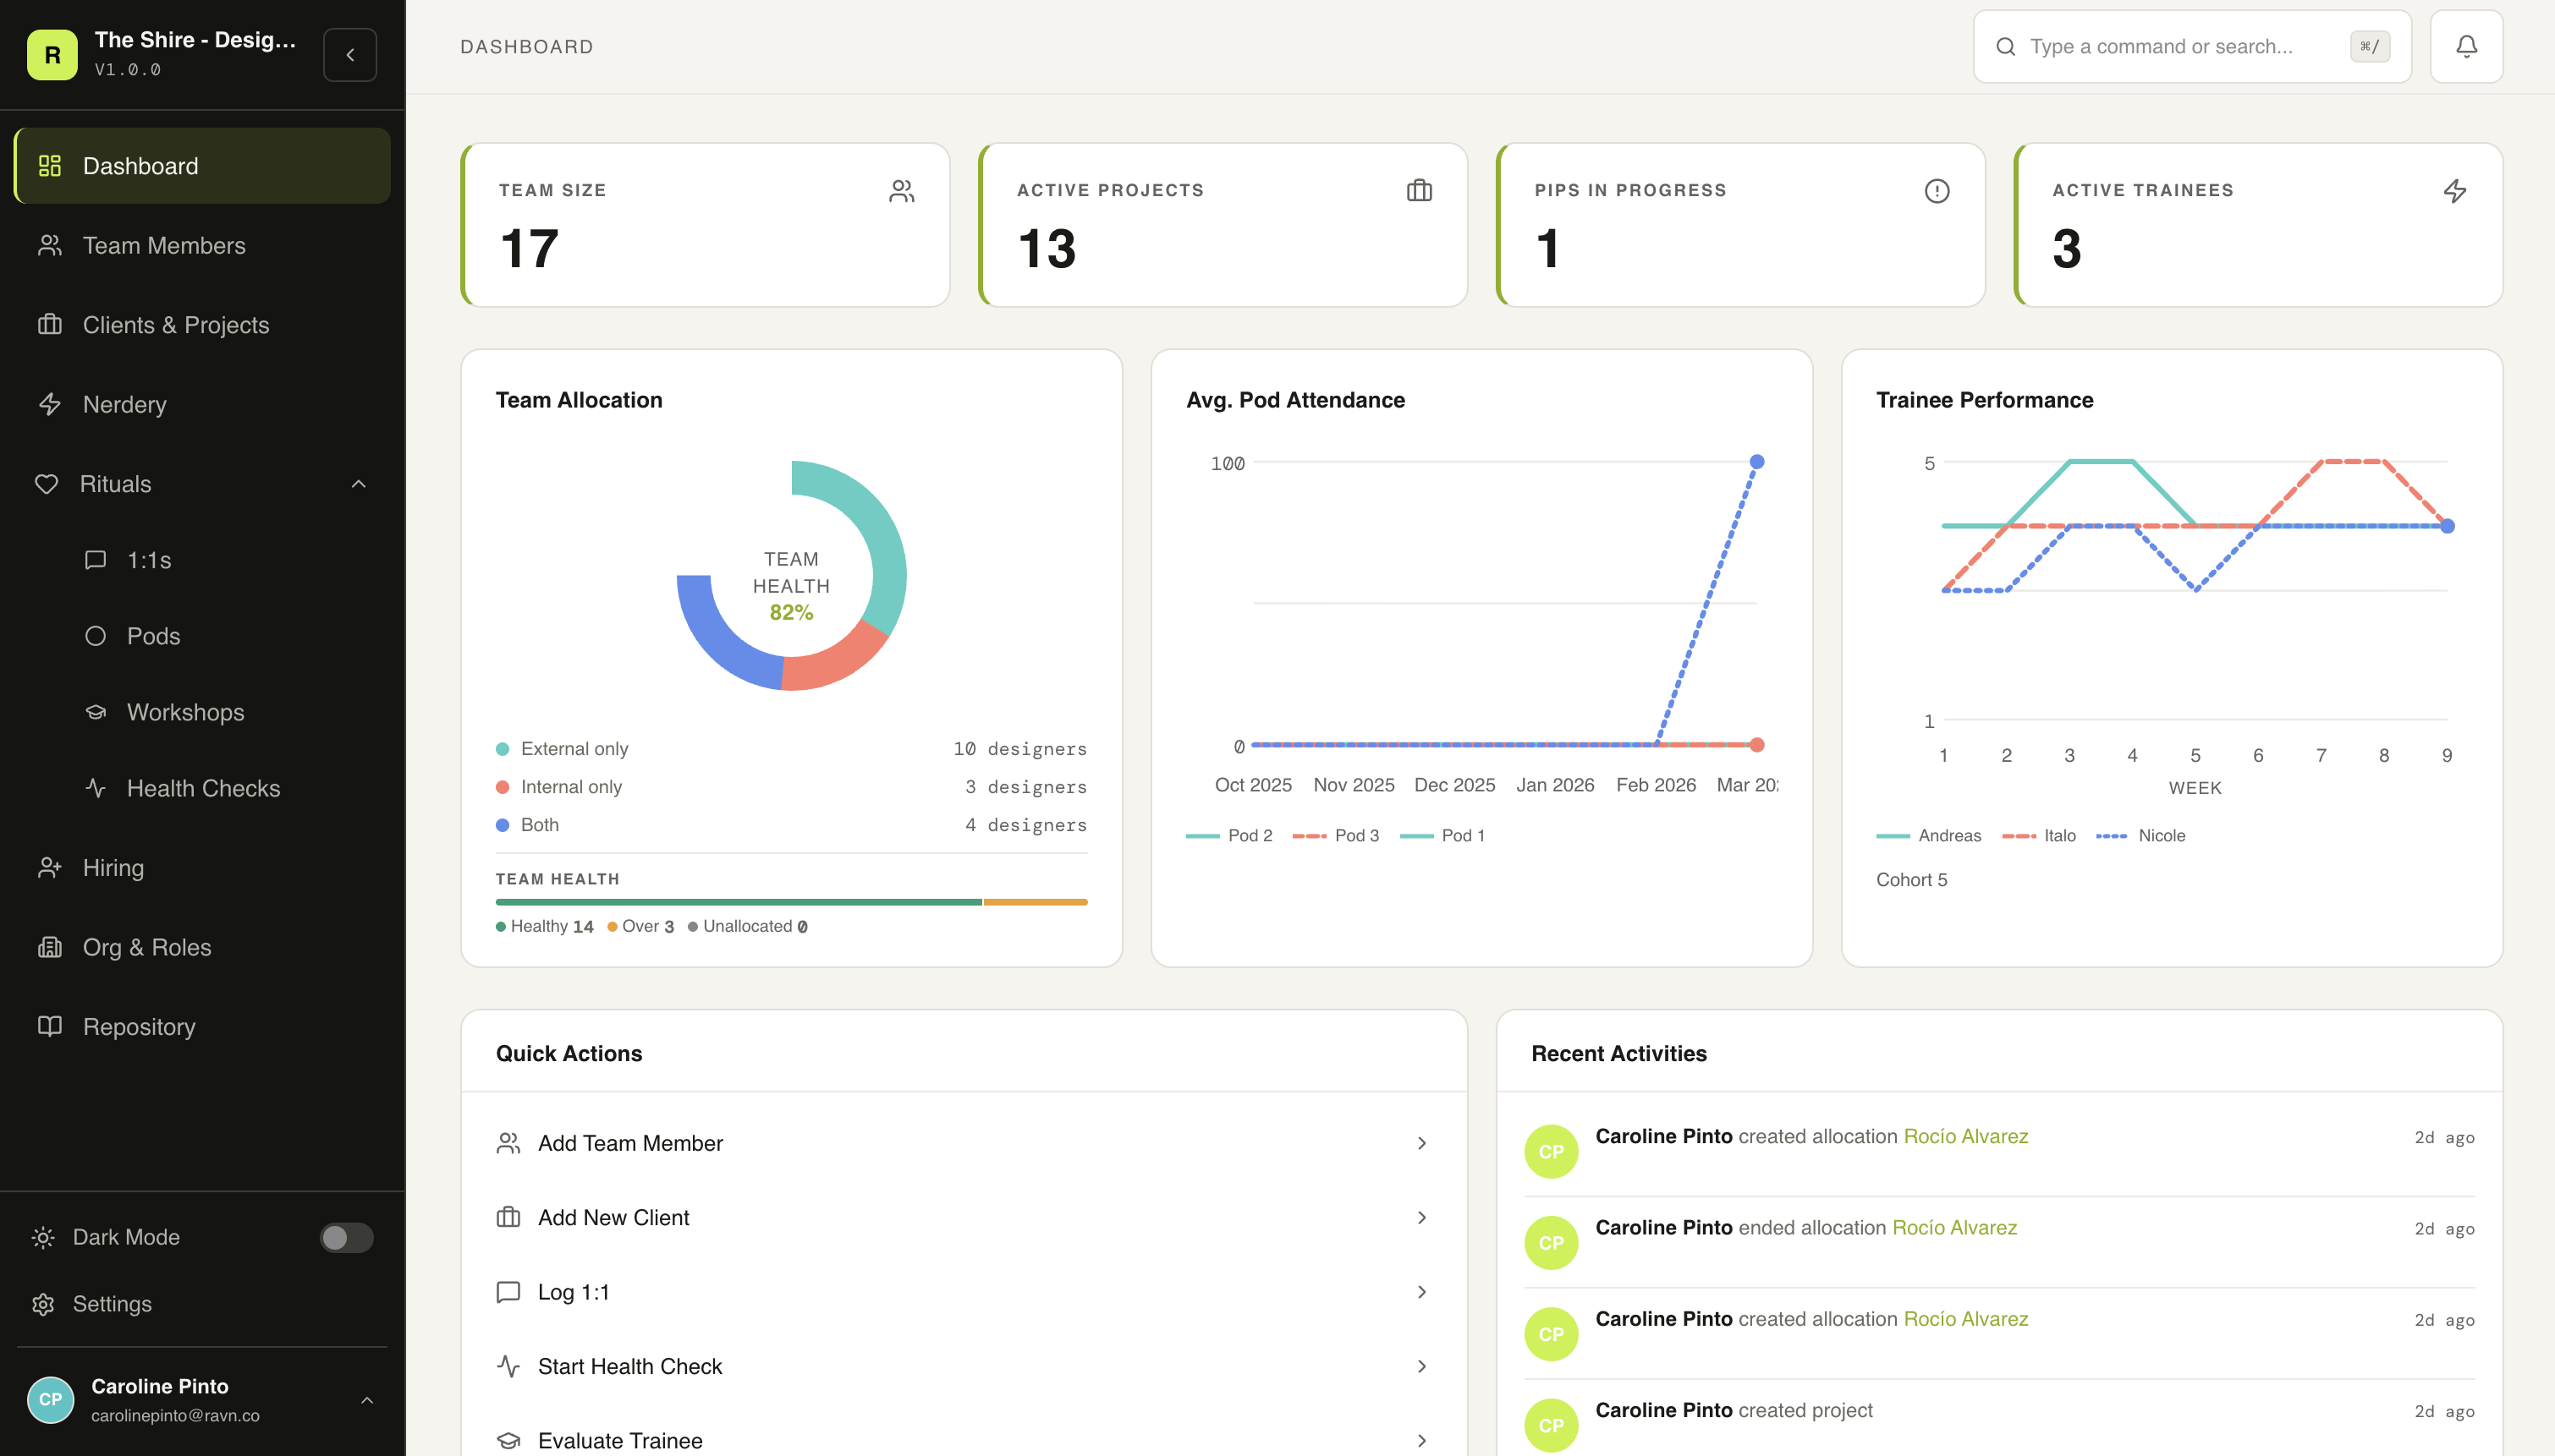Image resolution: width=2555 pixels, height=1456 pixels.
Task: Click the Health Checks waveform icon
Action: tap(95, 788)
